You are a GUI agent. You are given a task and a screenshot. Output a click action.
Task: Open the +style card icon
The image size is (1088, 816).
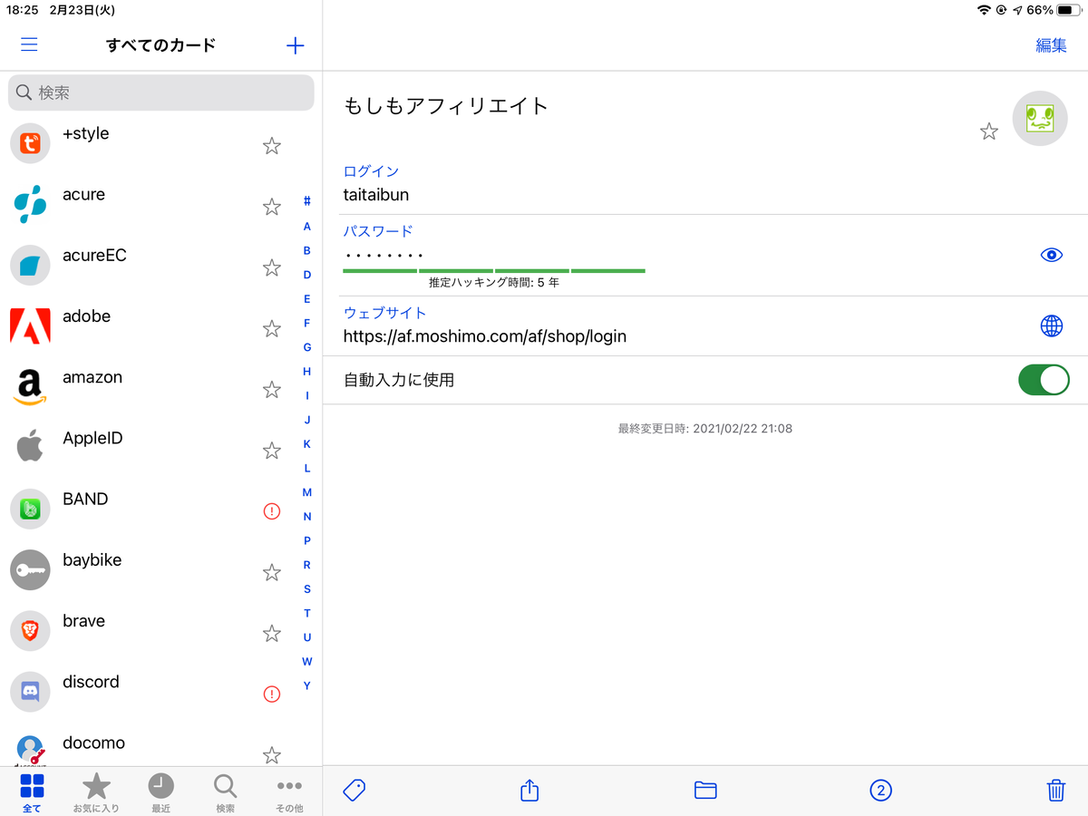[30, 143]
